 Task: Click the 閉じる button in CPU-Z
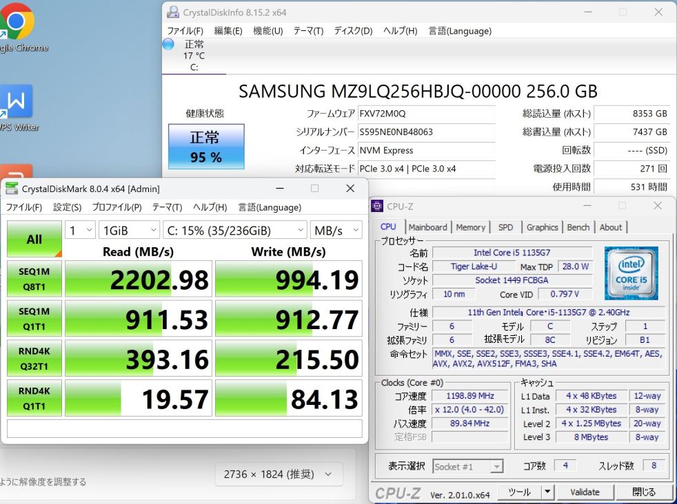(643, 492)
